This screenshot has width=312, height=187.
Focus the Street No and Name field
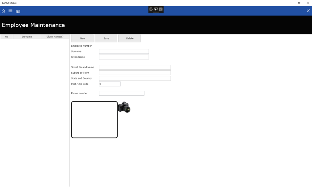click(x=135, y=67)
